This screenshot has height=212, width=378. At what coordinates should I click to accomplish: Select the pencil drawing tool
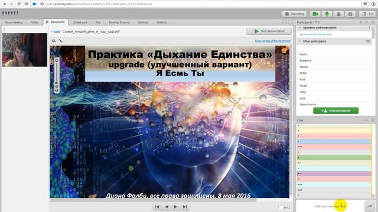(60, 41)
